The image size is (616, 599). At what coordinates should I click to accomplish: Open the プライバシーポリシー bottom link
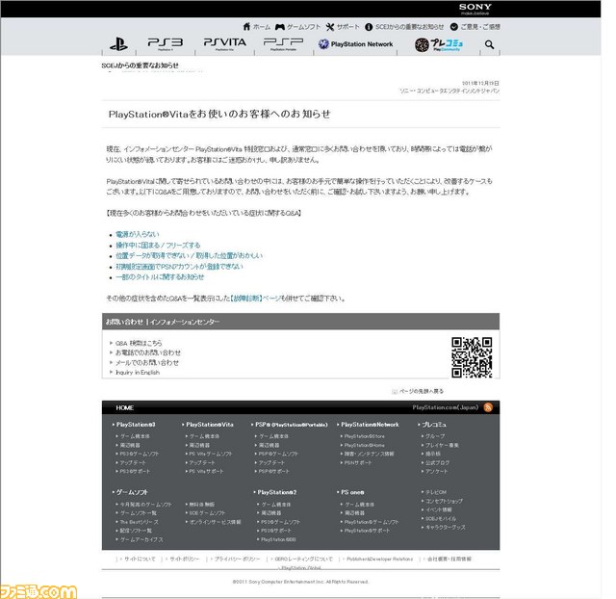(238, 559)
